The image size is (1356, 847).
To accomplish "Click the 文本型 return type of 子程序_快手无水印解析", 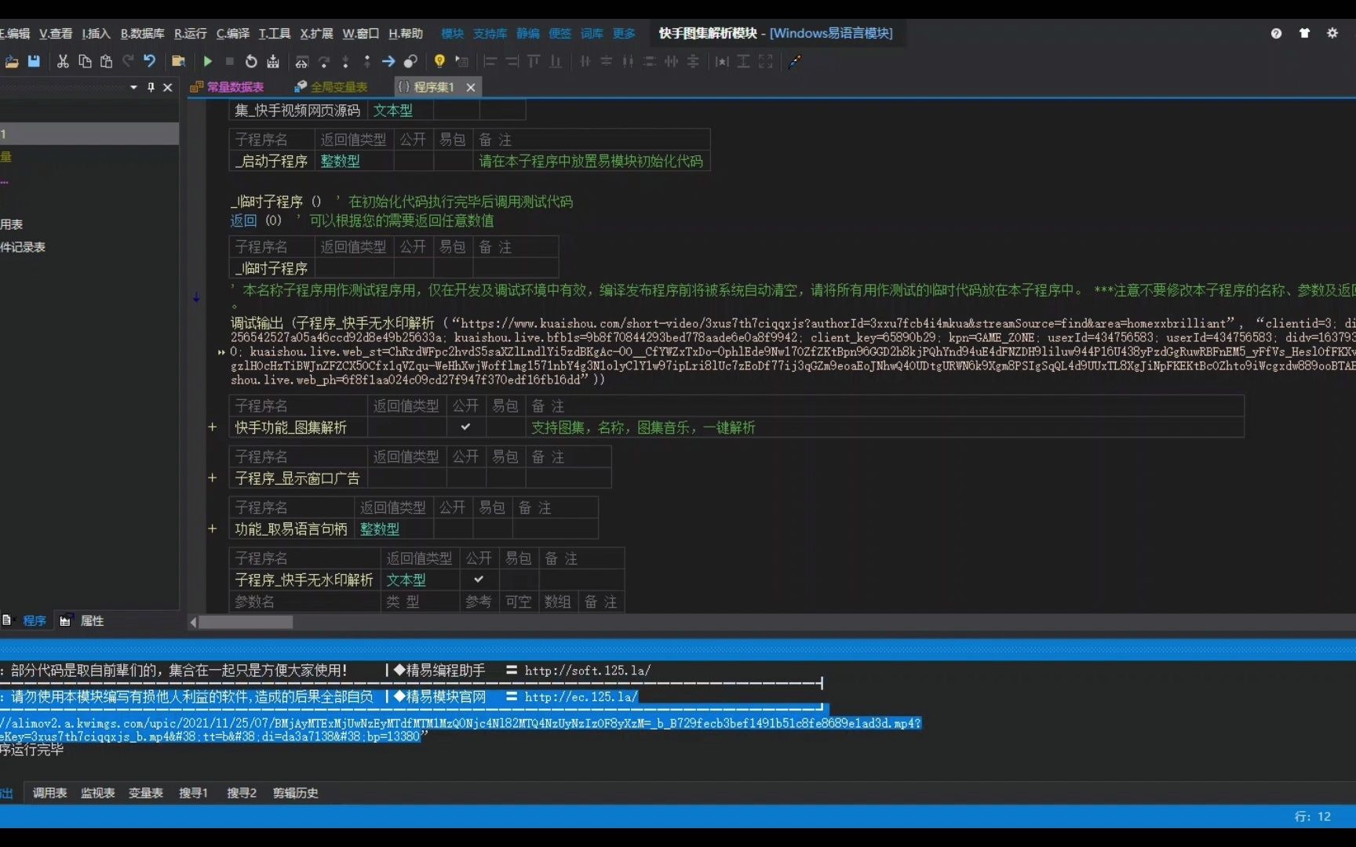I will 406,580.
